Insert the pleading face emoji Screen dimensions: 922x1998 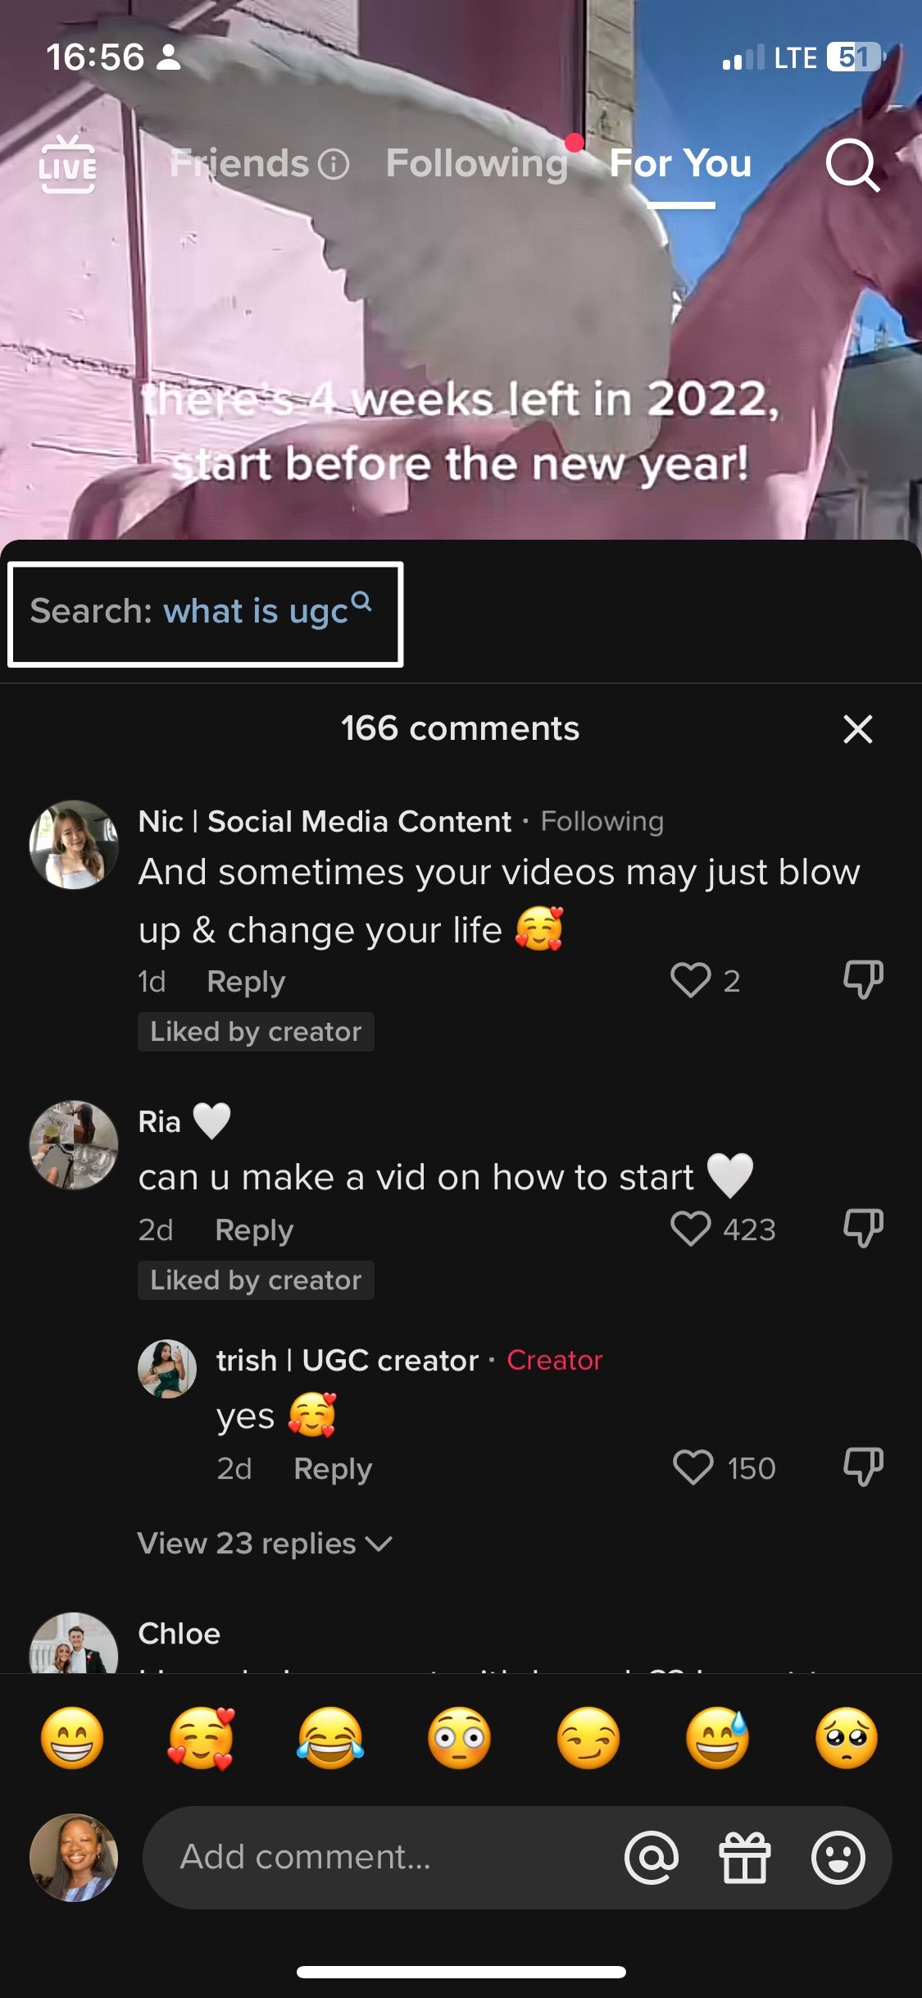pos(847,1738)
